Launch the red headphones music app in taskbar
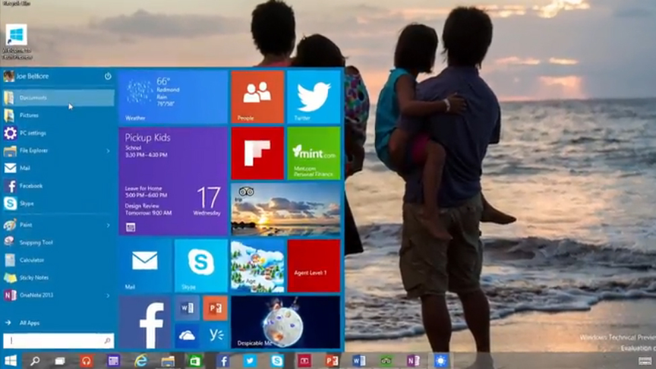 (86, 361)
